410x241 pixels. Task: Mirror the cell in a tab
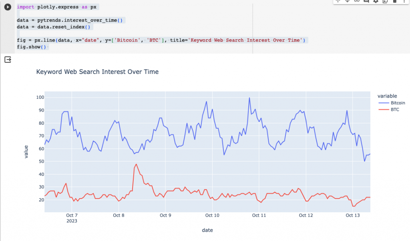385,1
